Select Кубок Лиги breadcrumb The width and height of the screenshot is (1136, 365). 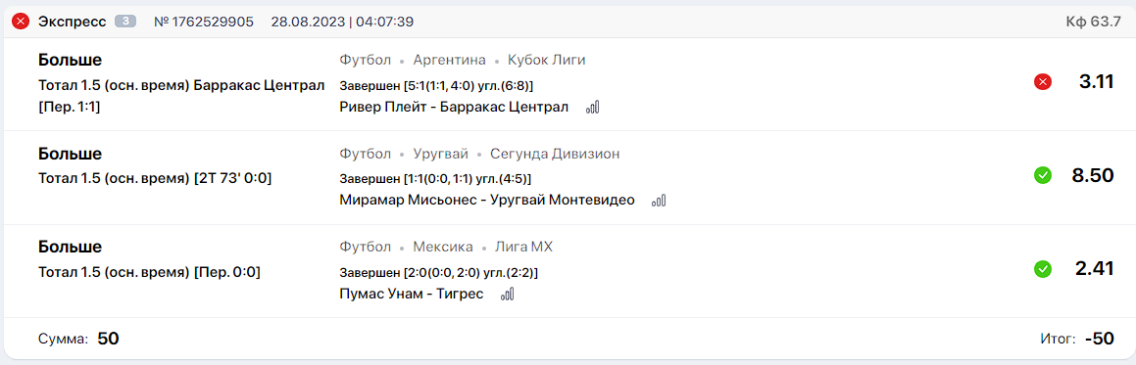[546, 60]
